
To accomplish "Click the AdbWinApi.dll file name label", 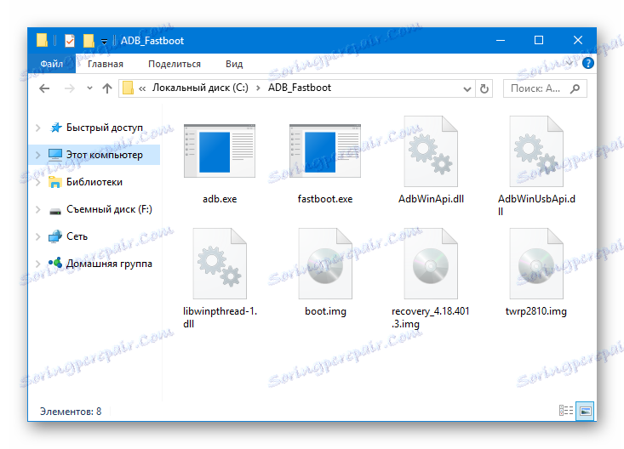I will [431, 199].
